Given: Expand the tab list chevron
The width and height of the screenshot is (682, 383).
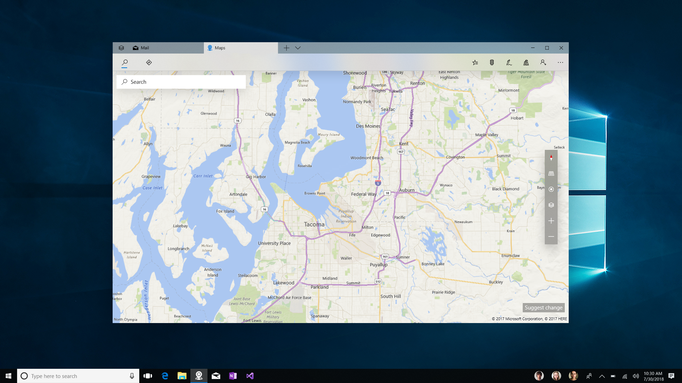Looking at the screenshot, I should coord(298,48).
